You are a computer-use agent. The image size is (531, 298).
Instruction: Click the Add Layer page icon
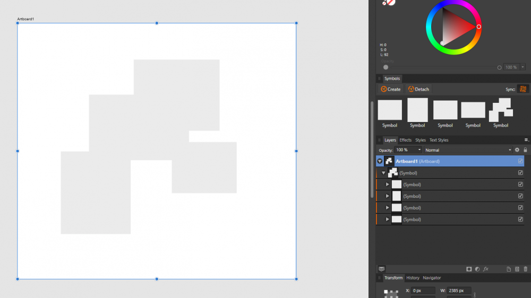[x=508, y=269]
